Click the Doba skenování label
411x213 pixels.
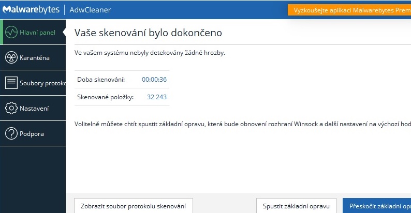[101, 79]
